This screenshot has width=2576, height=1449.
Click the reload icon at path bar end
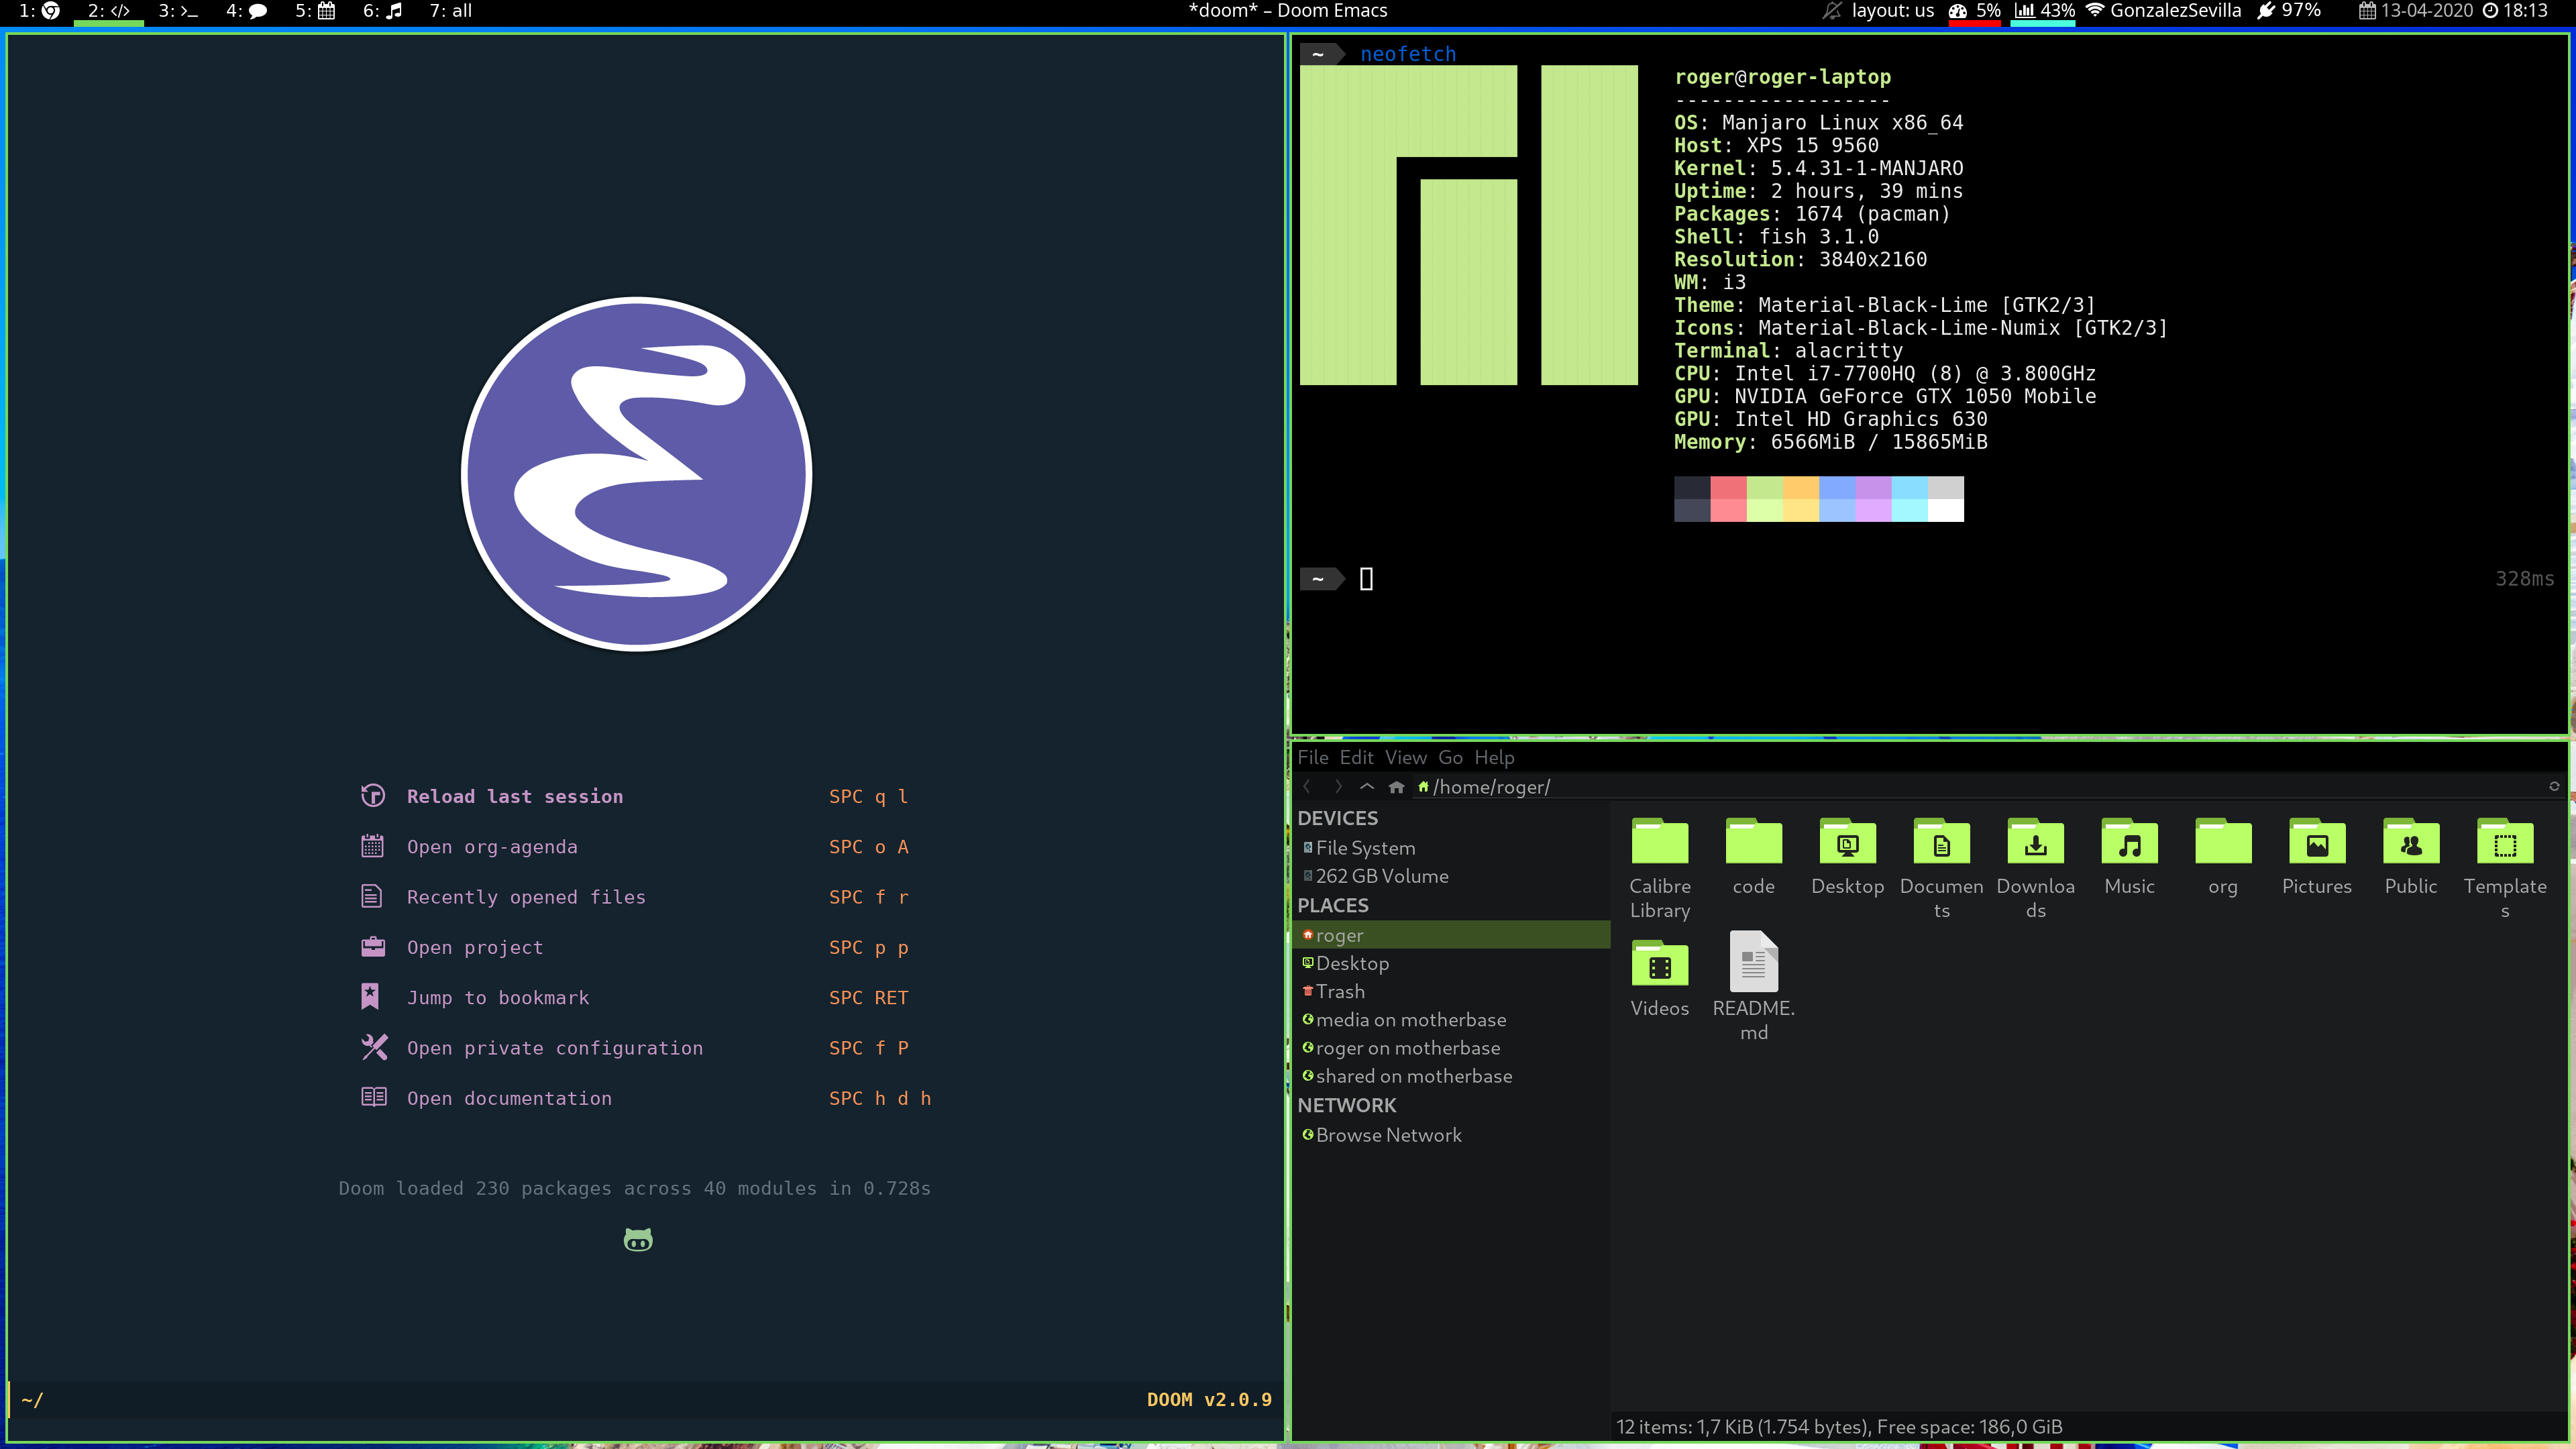coord(2554,786)
